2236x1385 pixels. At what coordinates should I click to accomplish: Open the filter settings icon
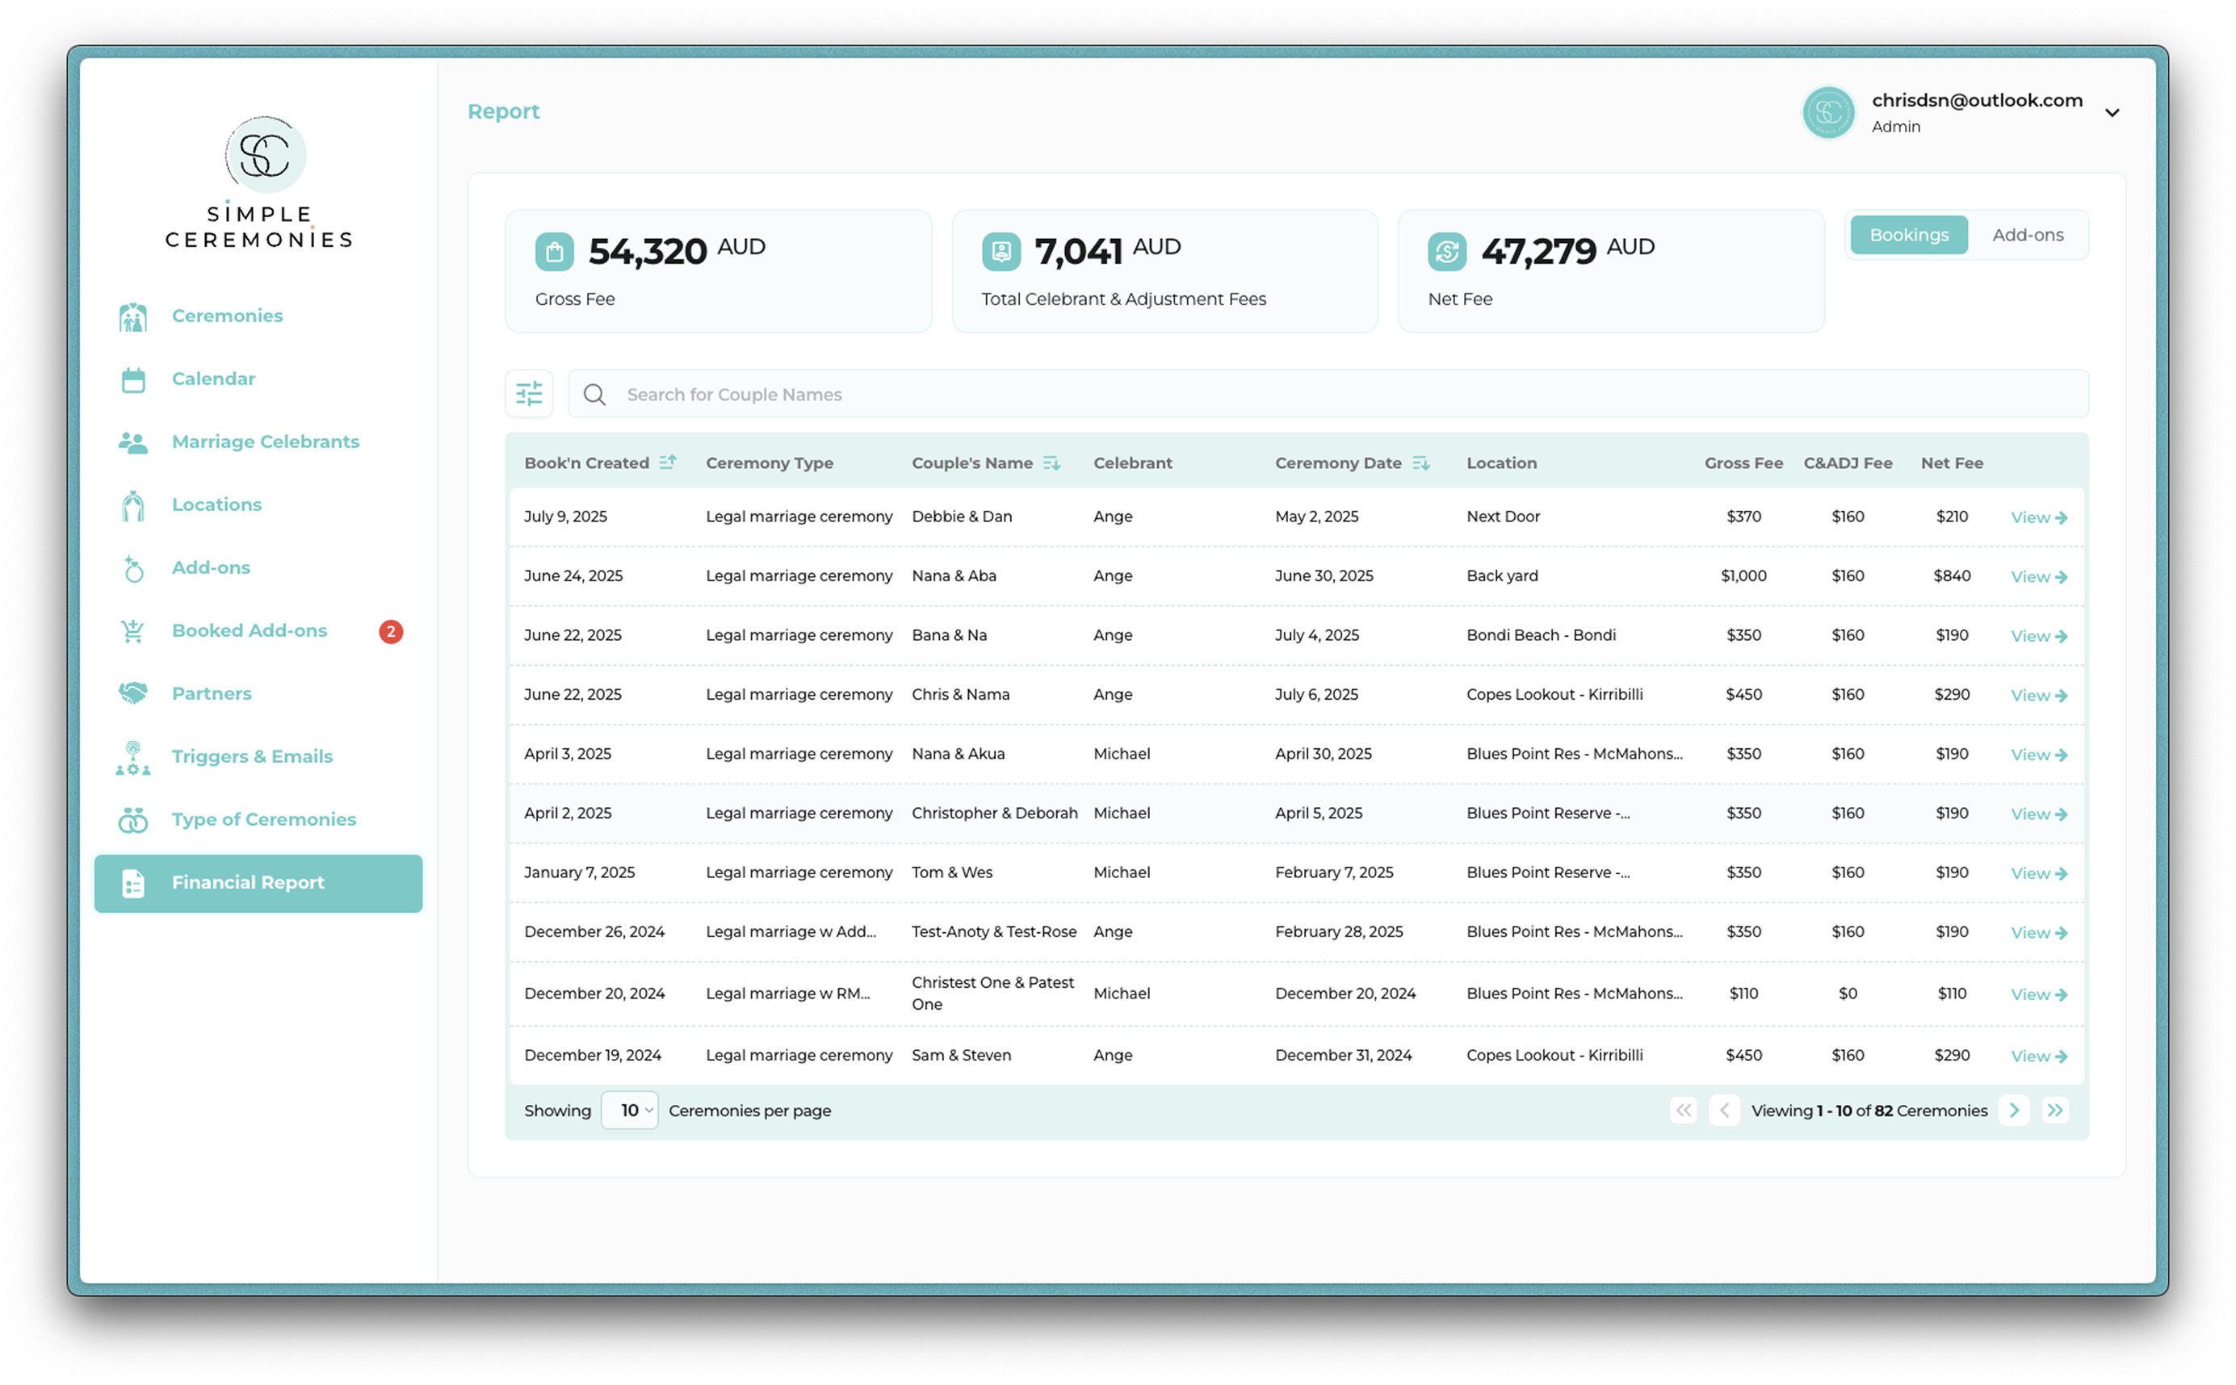[x=530, y=394]
